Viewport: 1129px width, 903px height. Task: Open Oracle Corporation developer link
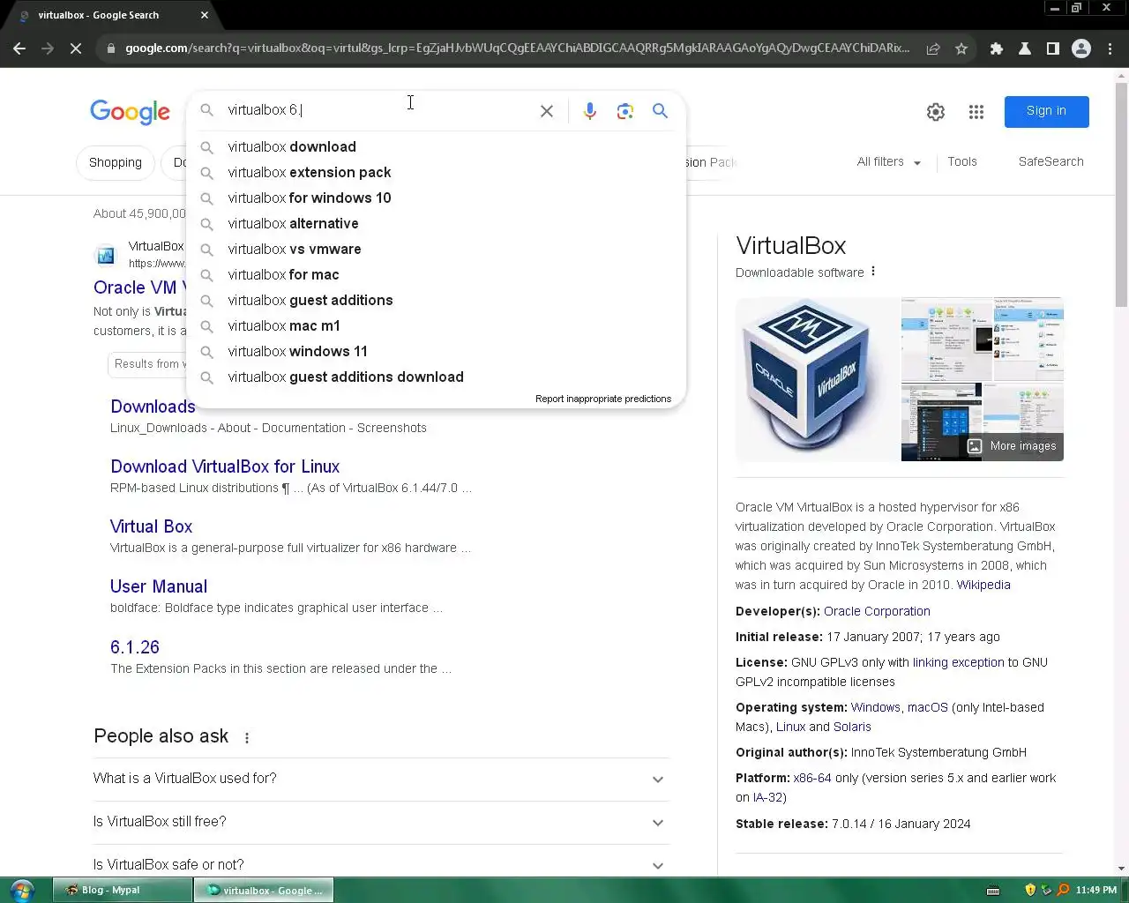(x=877, y=611)
